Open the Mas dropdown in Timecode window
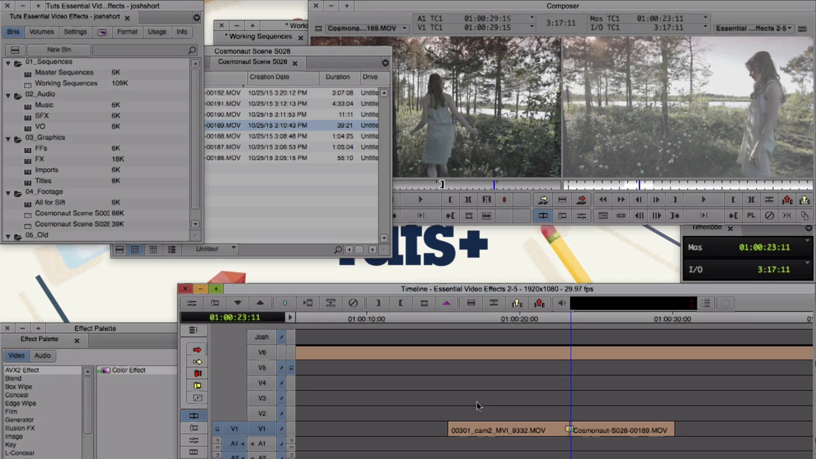The width and height of the screenshot is (816, 459). [808, 241]
